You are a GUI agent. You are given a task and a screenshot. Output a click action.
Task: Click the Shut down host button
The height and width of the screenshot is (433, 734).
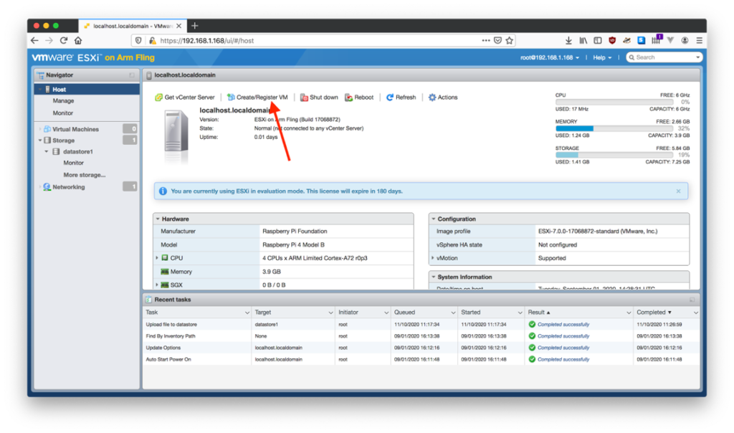(x=319, y=97)
